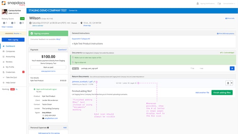Click the Expand All link
This screenshot has height=134, width=238.
76,39
